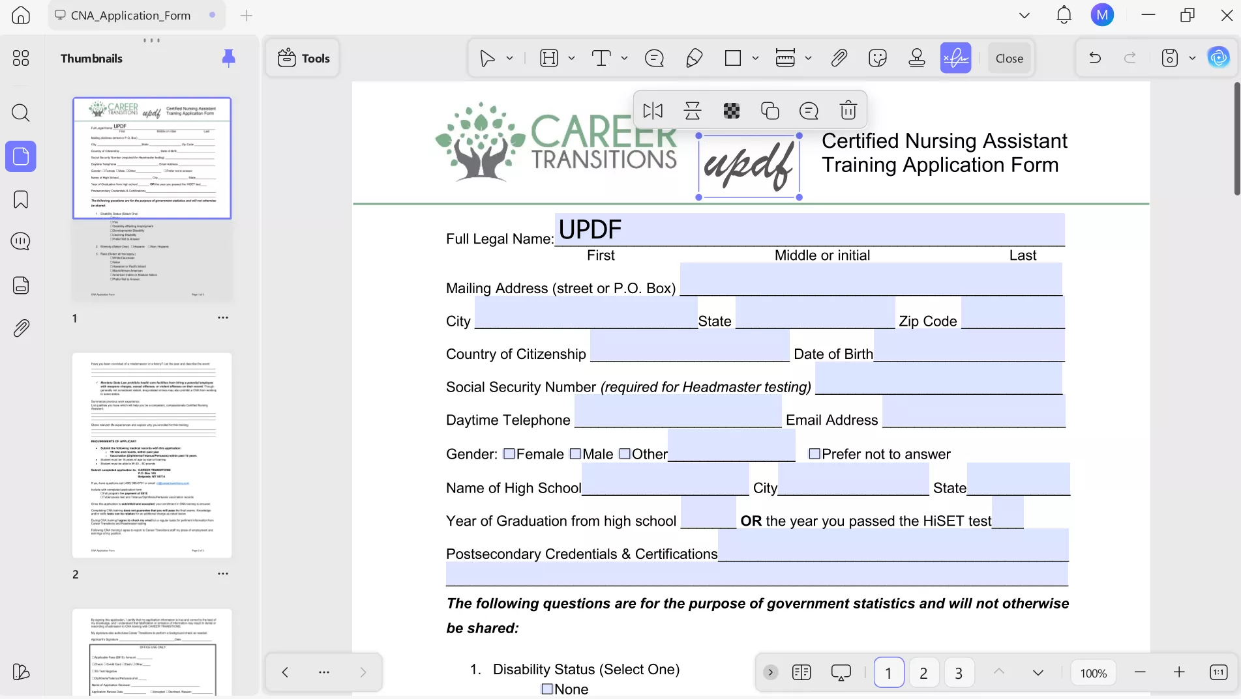The height and width of the screenshot is (699, 1241).
Task: Jump to page 3 using page selector
Action: coord(959,672)
